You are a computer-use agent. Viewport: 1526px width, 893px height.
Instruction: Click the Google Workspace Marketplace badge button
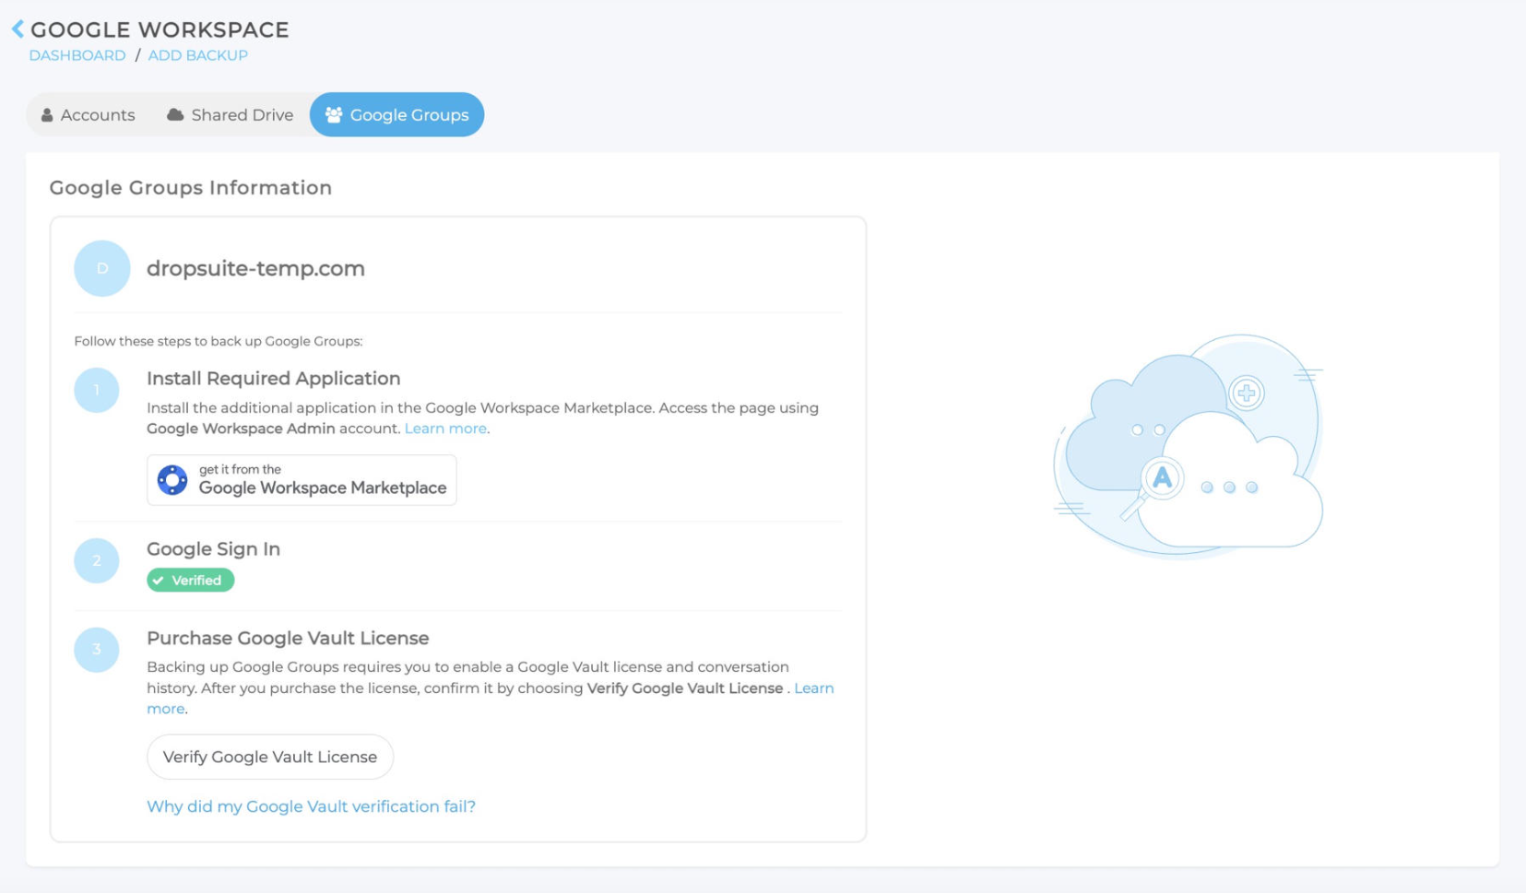click(302, 480)
